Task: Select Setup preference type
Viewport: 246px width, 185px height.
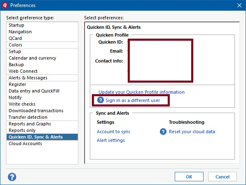Action: (42, 51)
